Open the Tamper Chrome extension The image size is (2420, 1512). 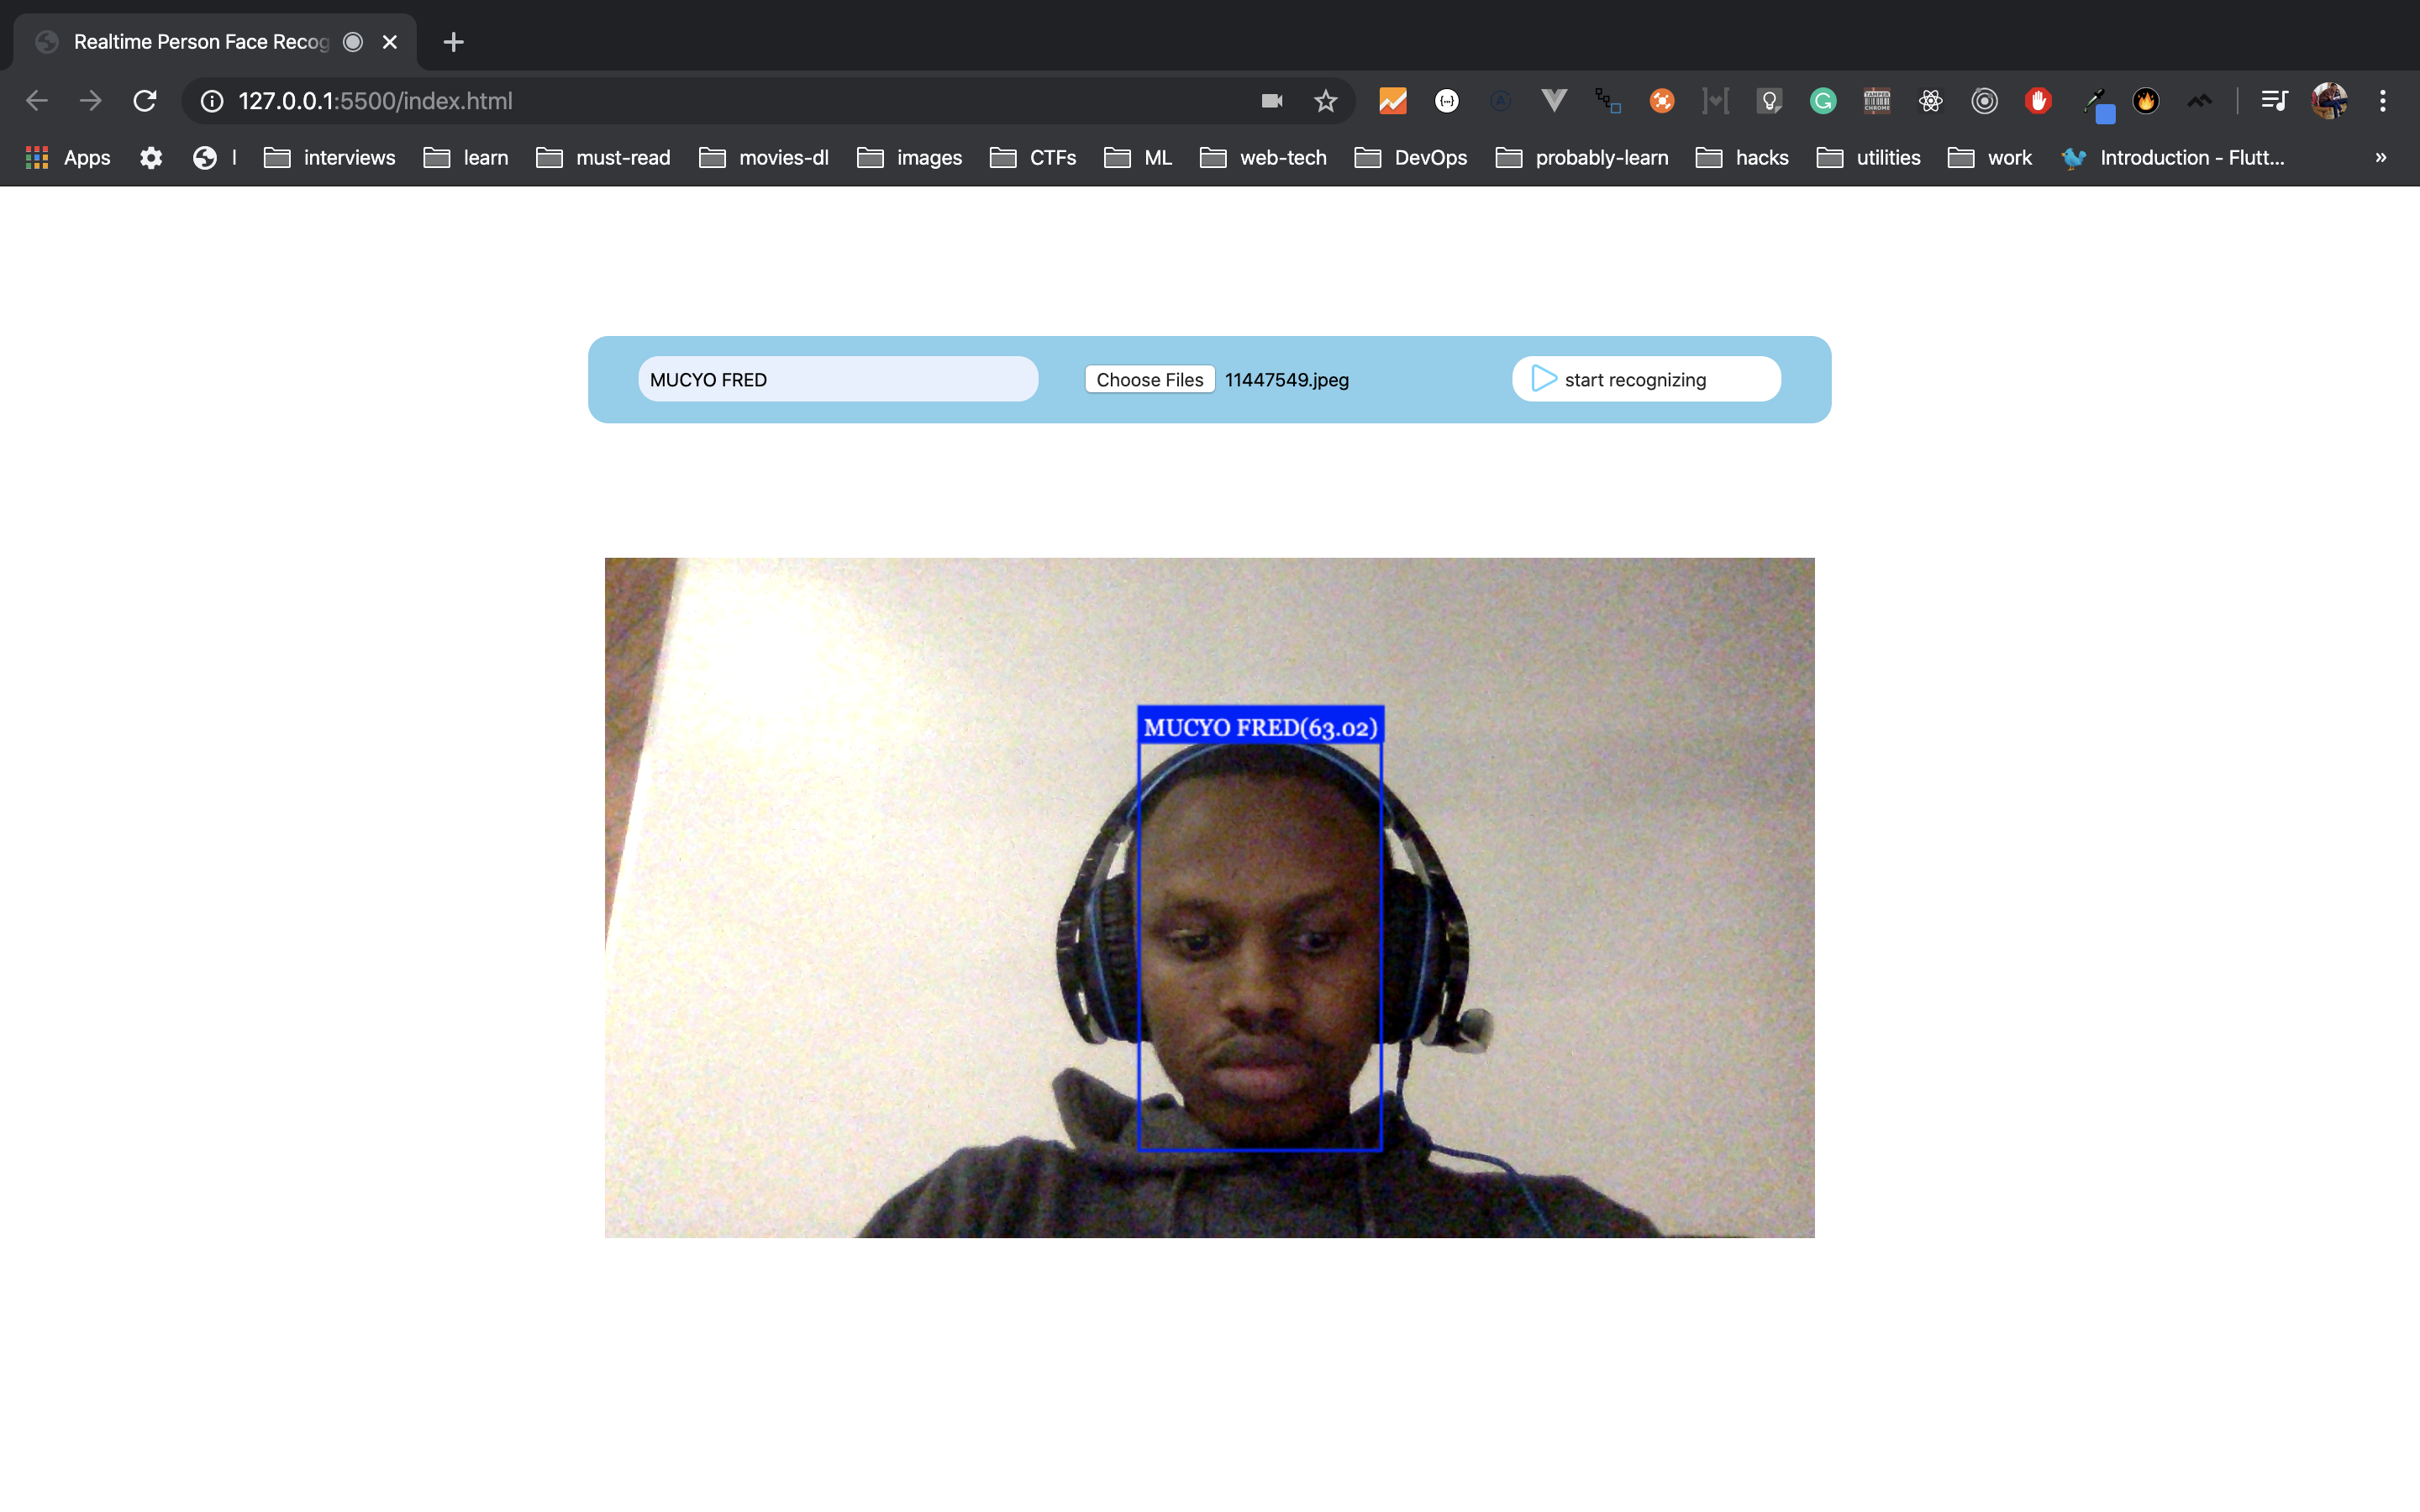(x=1876, y=101)
